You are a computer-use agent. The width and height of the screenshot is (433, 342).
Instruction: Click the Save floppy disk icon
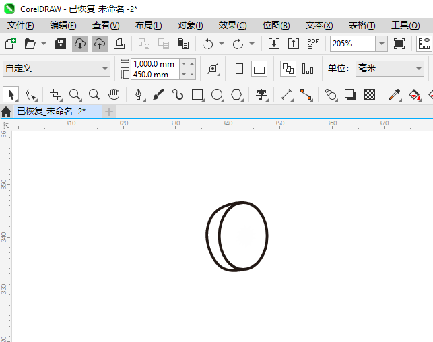click(61, 44)
